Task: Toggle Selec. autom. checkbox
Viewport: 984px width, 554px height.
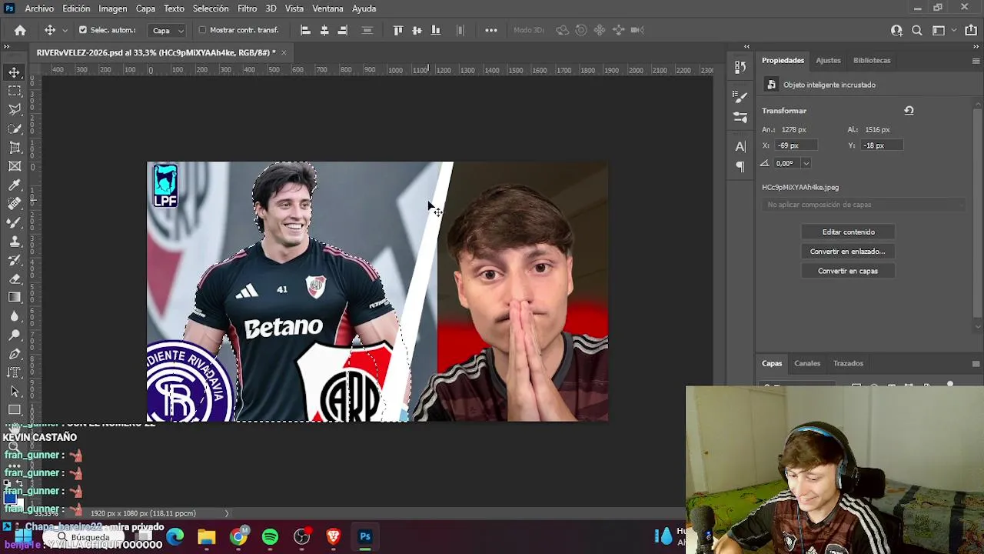Action: [x=83, y=30]
